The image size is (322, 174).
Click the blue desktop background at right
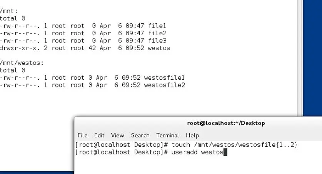coord(312,58)
